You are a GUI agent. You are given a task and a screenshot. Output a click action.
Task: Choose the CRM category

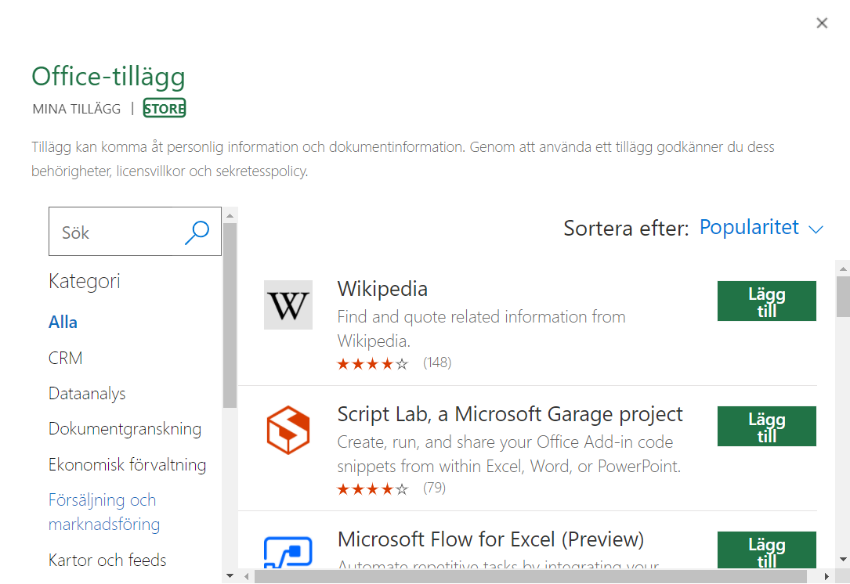65,358
